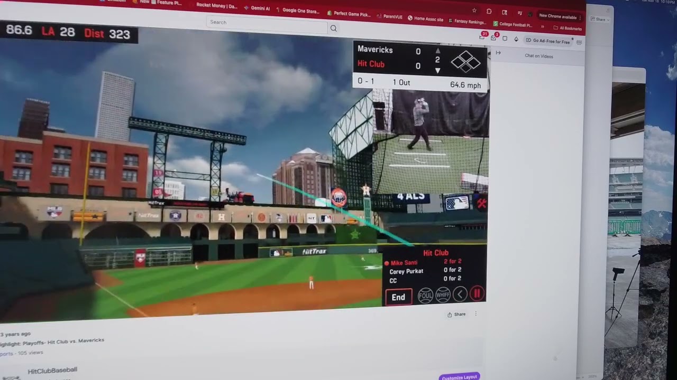Open the Gemini AI bookmark
This screenshot has height=380, width=677.
(257, 8)
